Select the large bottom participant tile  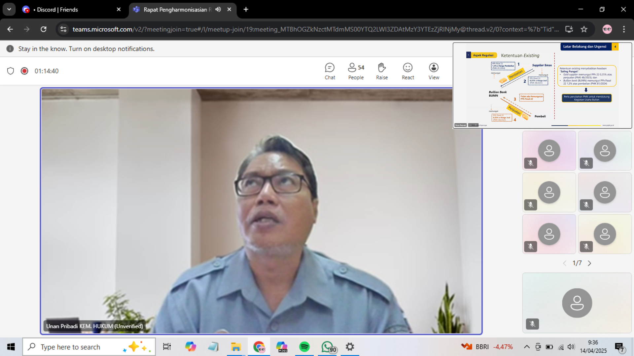point(577,303)
